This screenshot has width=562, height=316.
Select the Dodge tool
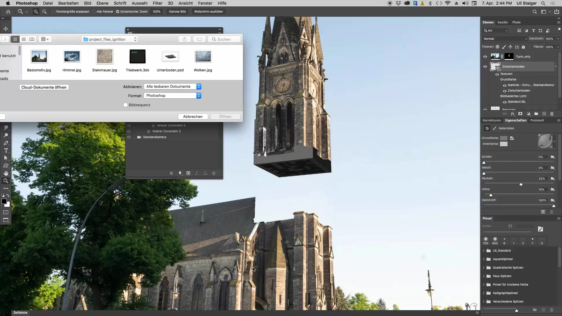point(6,135)
